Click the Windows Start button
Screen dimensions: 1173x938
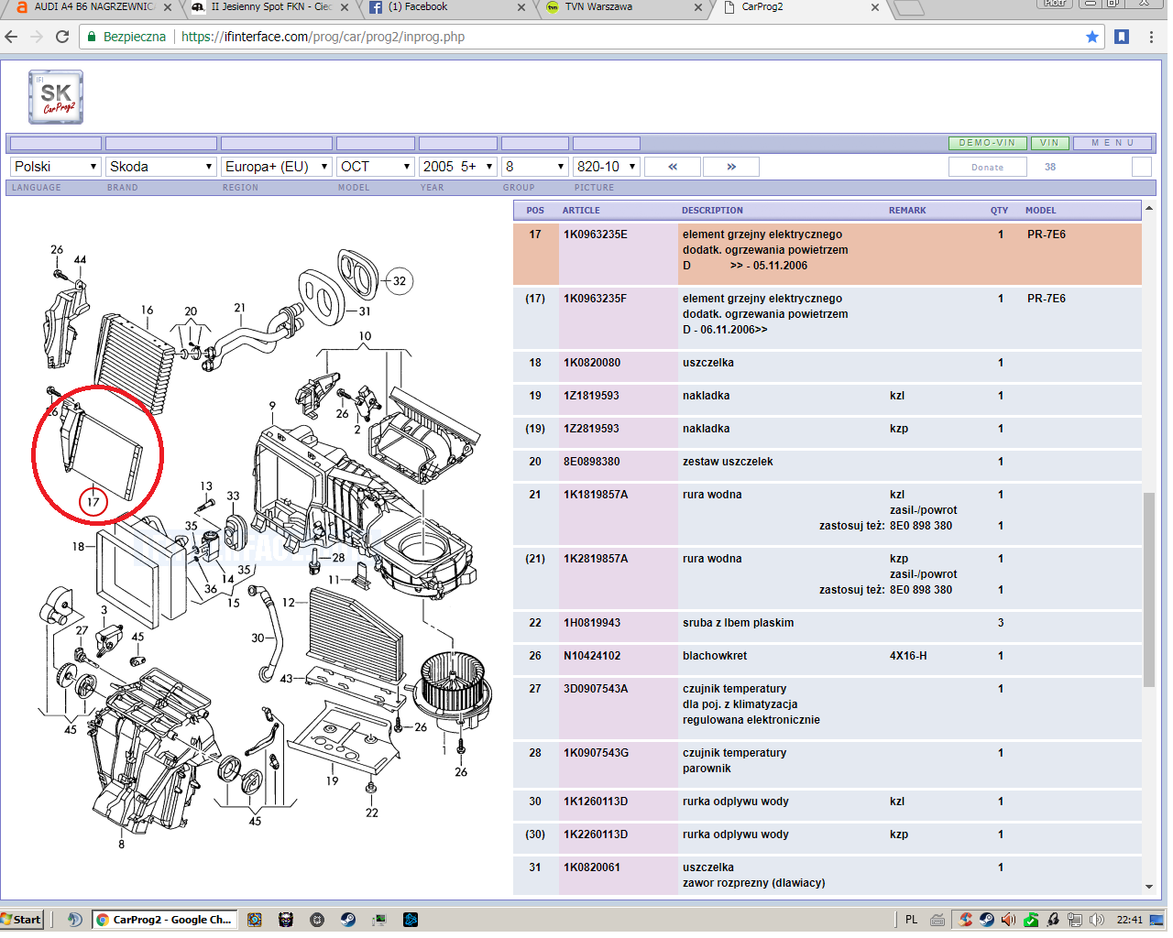[x=22, y=920]
